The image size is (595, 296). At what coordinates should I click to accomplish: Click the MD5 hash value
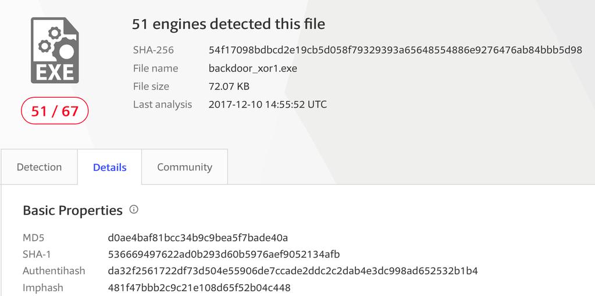(198, 238)
